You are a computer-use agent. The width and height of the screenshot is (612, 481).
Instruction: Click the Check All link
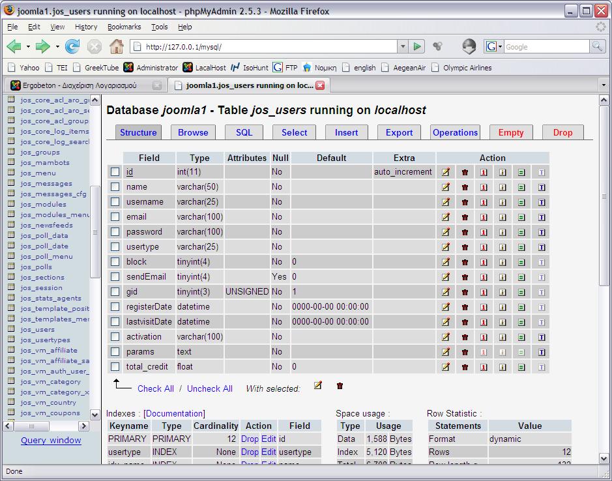pyautogui.click(x=156, y=388)
